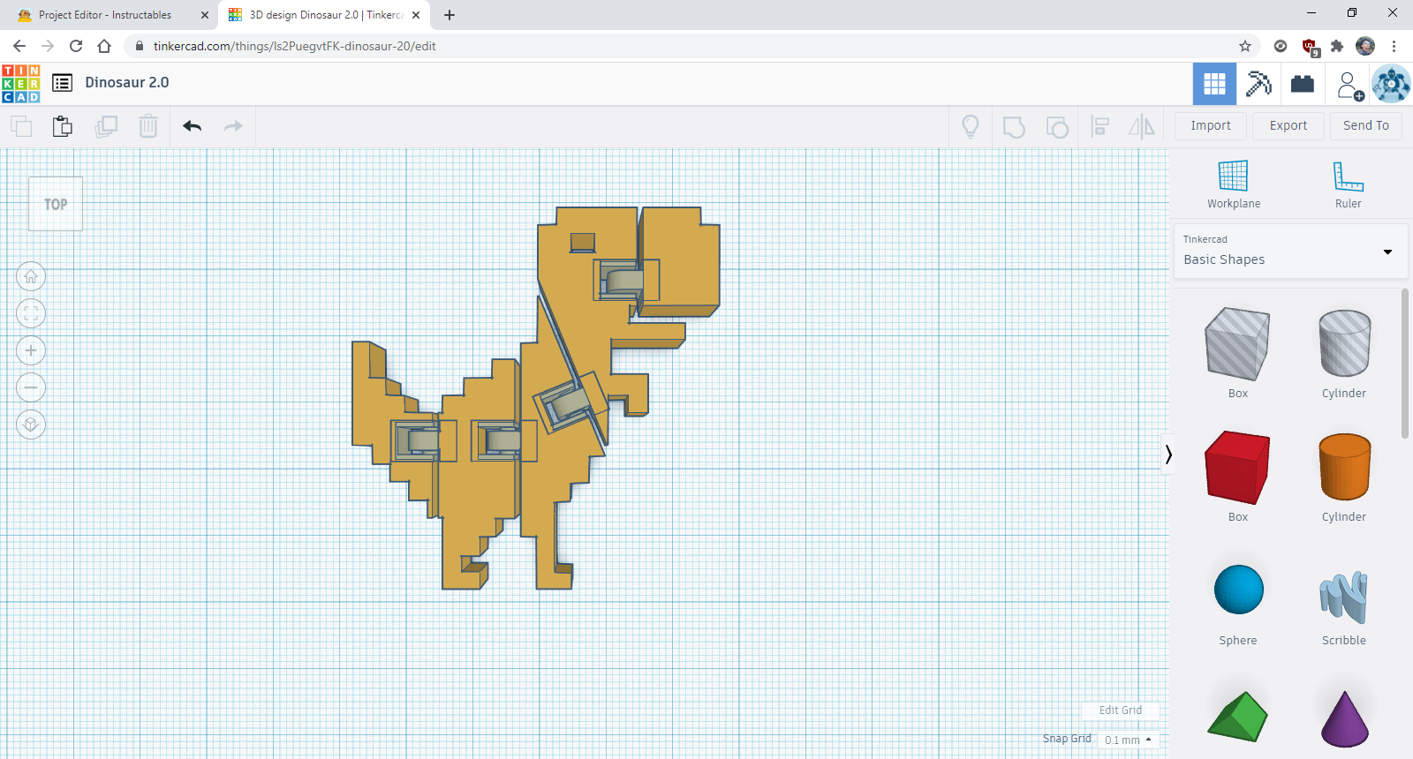This screenshot has width=1413, height=759.
Task: Click the Paste toolbar icon
Action: (62, 126)
